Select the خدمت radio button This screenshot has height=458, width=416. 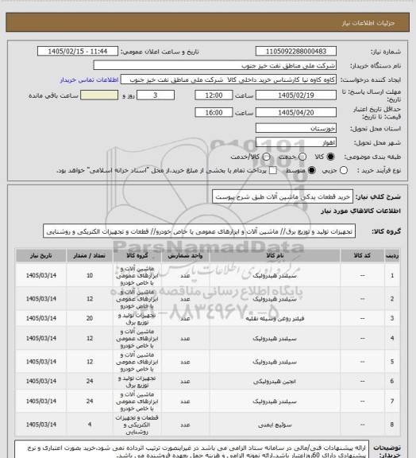pos(302,157)
